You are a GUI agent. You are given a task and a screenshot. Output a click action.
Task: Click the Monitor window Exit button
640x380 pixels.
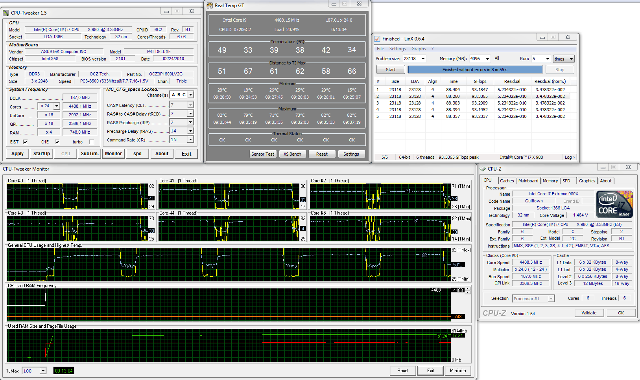click(x=431, y=371)
